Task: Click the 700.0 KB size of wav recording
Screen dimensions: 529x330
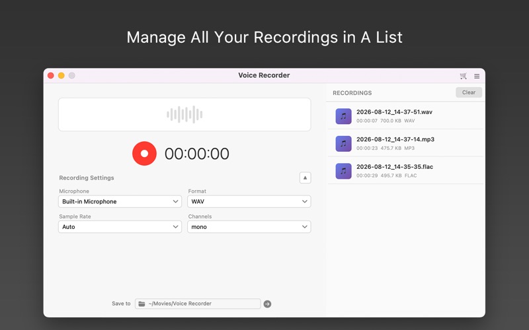Action: (x=391, y=121)
